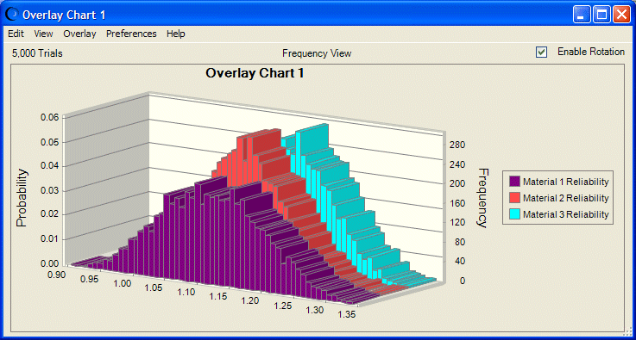
Task: Maximize the Overlay Chart 1 window
Action: pyautogui.click(x=601, y=15)
